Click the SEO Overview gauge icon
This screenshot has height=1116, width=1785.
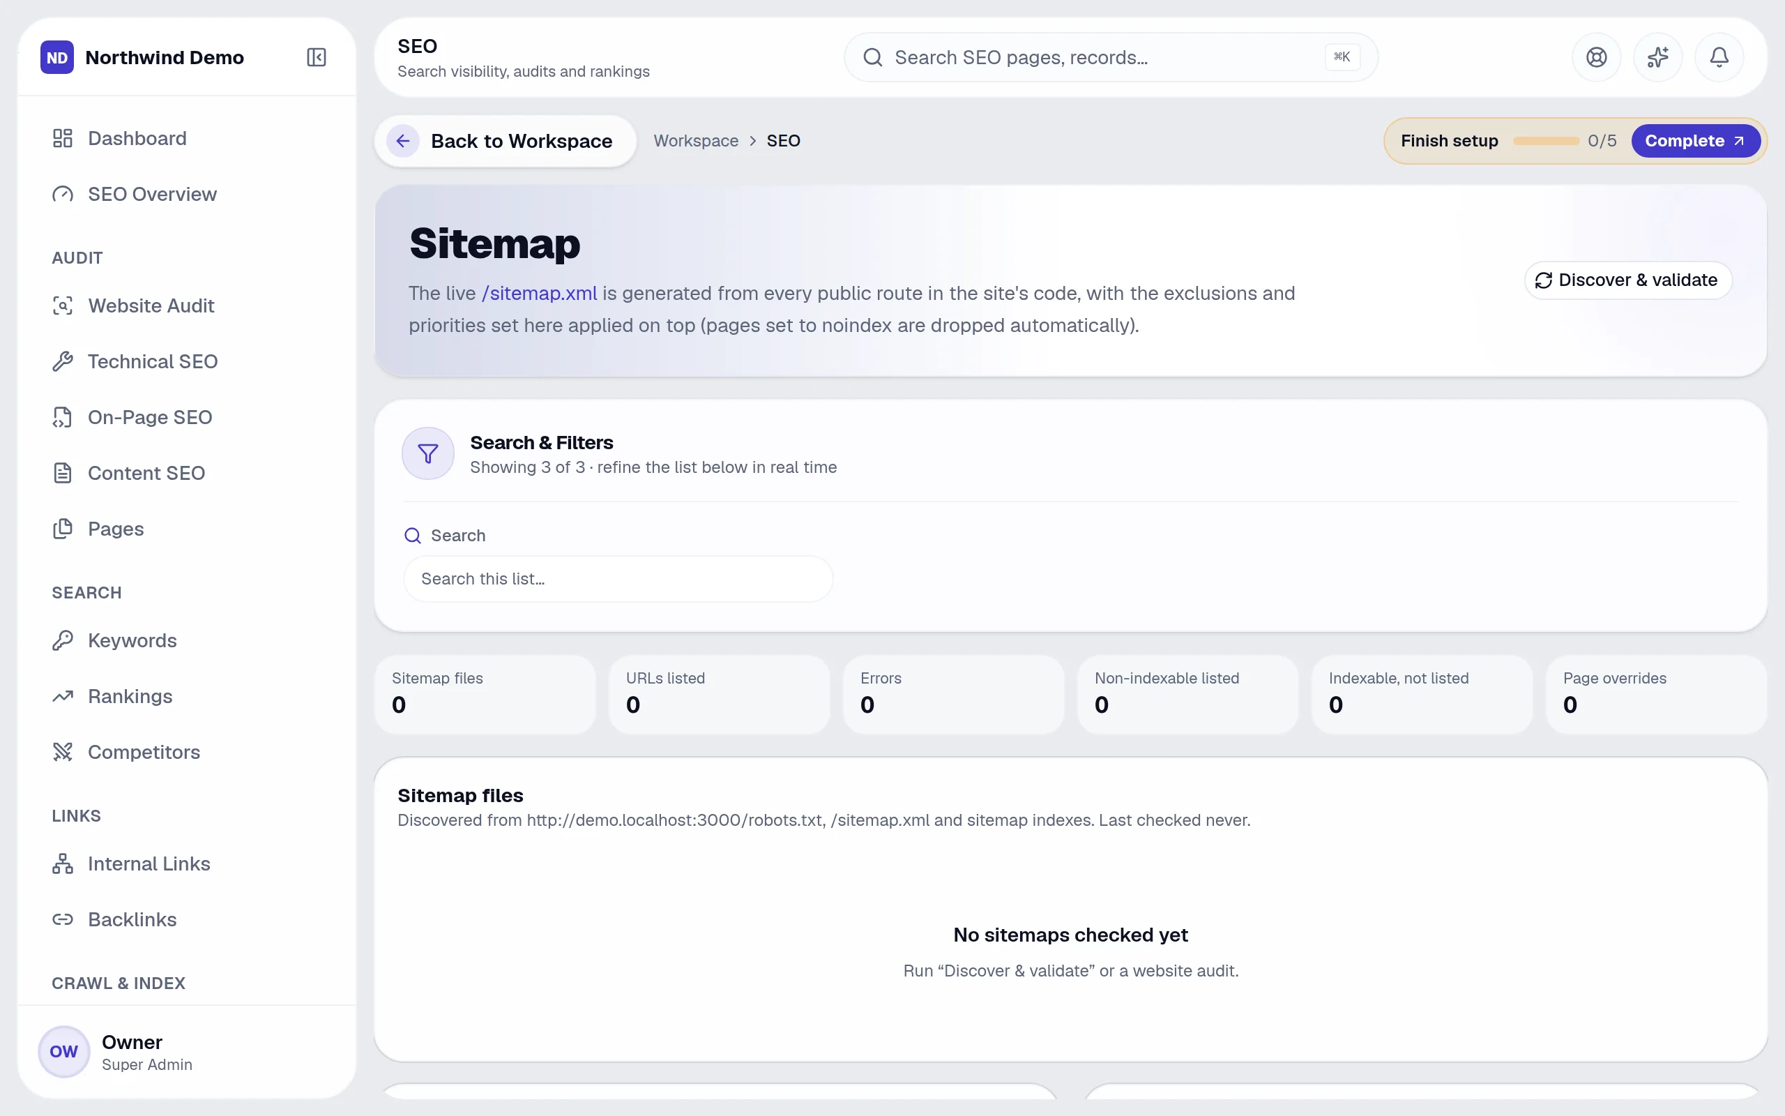tap(63, 194)
